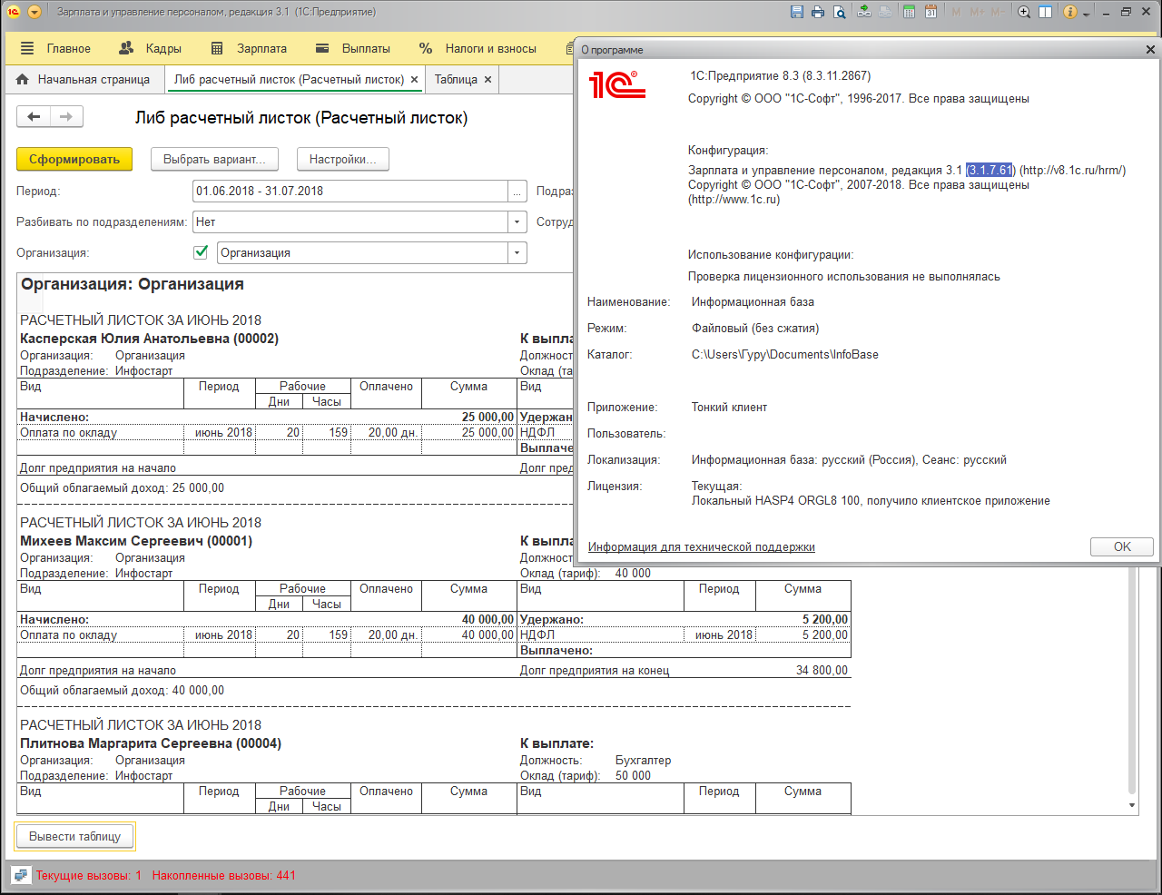Click the Организация input field
The width and height of the screenshot is (1162, 895).
(x=362, y=253)
